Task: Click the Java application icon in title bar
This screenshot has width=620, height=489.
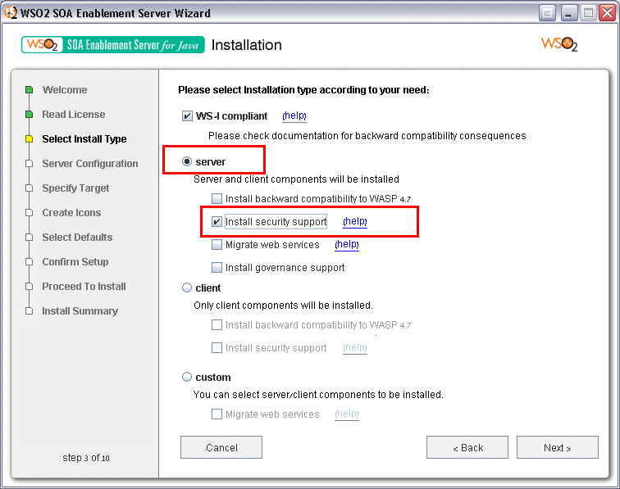Action: coord(11,12)
